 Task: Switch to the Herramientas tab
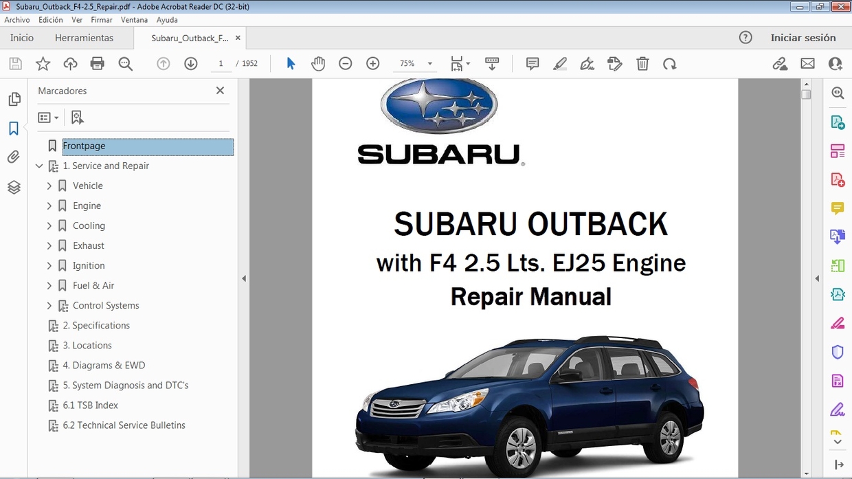(84, 38)
